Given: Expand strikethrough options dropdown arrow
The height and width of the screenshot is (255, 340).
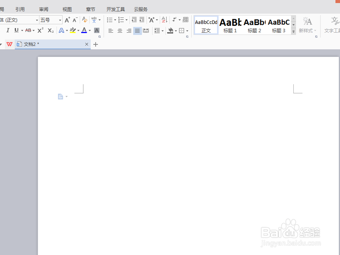Looking at the screenshot, I should coord(34,31).
